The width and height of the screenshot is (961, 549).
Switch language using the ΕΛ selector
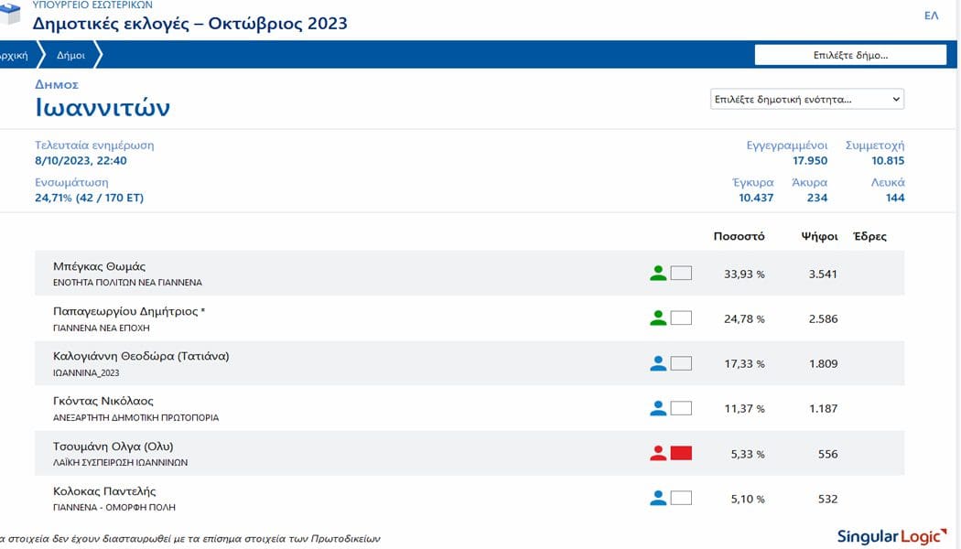[931, 16]
